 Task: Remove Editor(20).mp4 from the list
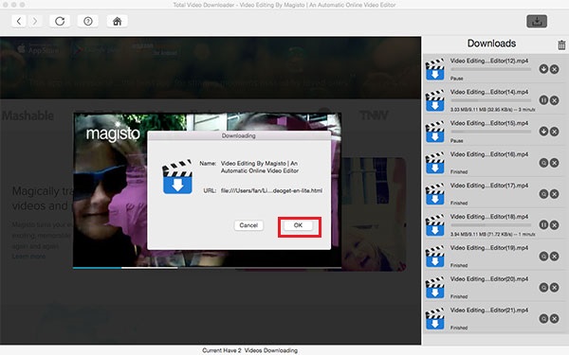click(554, 287)
